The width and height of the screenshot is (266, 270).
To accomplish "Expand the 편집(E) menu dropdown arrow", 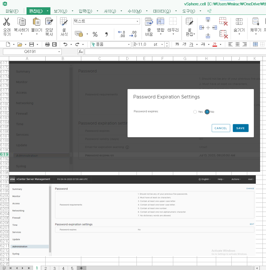I will point(47,11).
